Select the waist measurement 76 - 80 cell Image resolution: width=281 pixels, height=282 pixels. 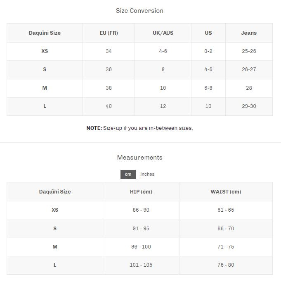tap(226, 265)
